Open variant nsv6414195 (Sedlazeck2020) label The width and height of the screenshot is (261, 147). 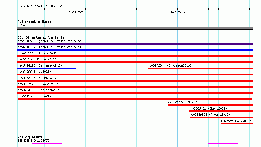point(40,65)
